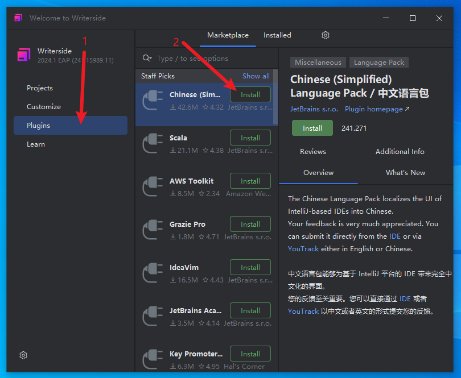Screen dimensions: 461x378
Task: Click the plugin search input field
Action: (211, 59)
